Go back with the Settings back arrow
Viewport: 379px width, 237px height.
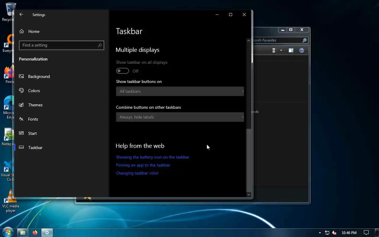(21, 15)
